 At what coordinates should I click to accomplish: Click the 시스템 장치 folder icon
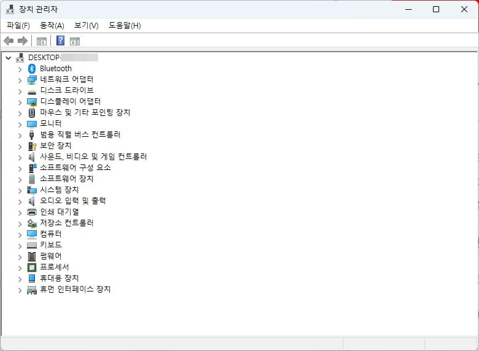tap(32, 190)
